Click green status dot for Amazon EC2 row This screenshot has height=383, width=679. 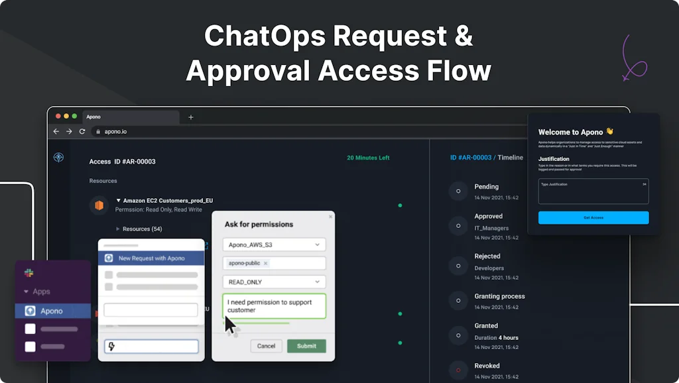click(x=400, y=205)
